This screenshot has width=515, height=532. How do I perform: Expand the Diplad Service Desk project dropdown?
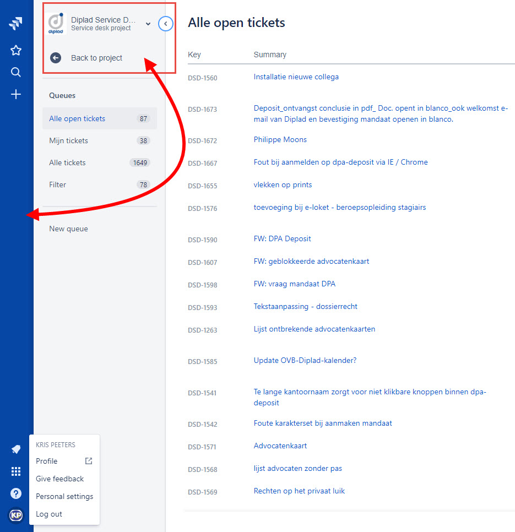coord(148,24)
